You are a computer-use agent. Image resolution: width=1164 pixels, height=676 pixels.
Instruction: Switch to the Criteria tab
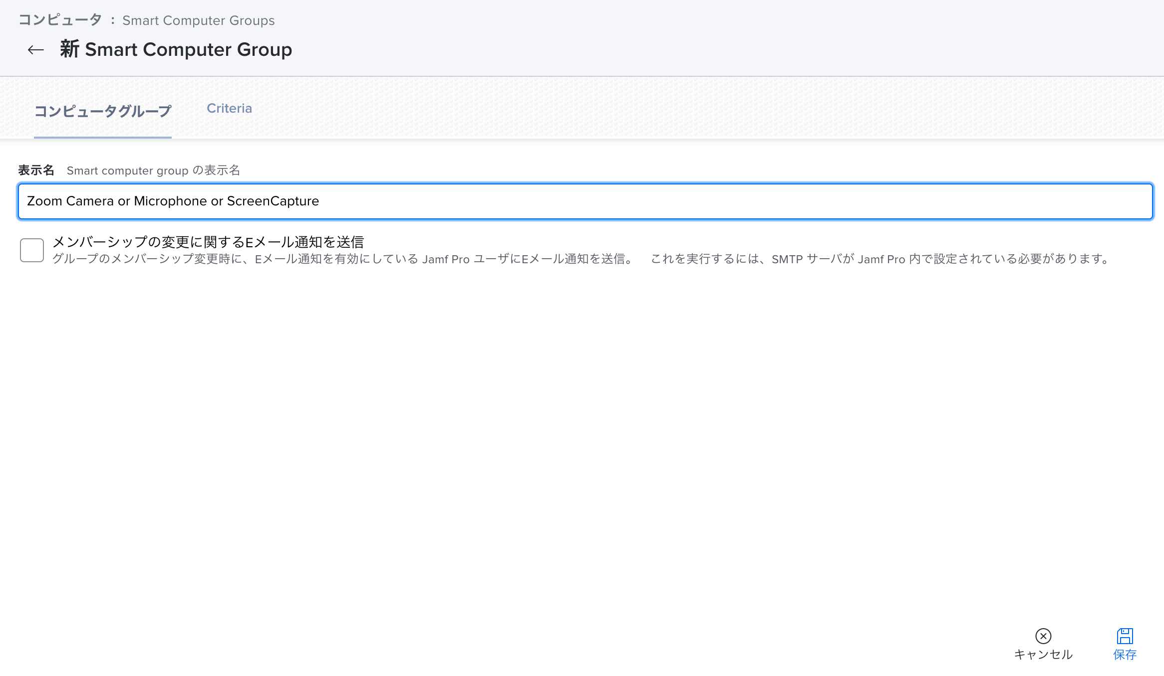point(229,108)
